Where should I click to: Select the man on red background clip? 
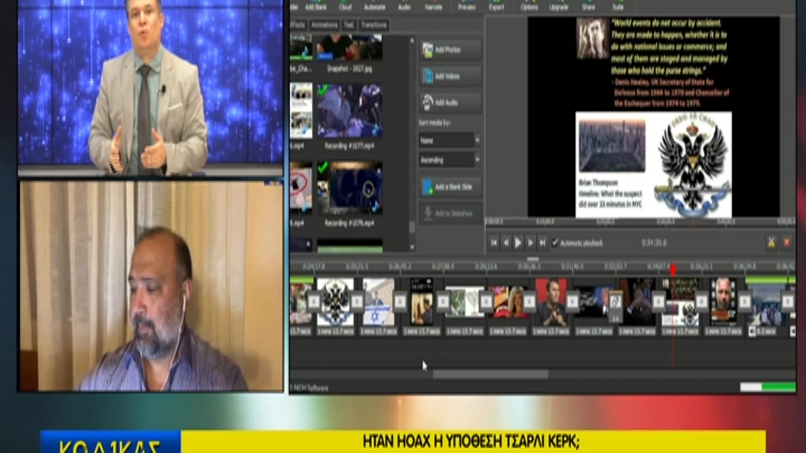point(551,301)
